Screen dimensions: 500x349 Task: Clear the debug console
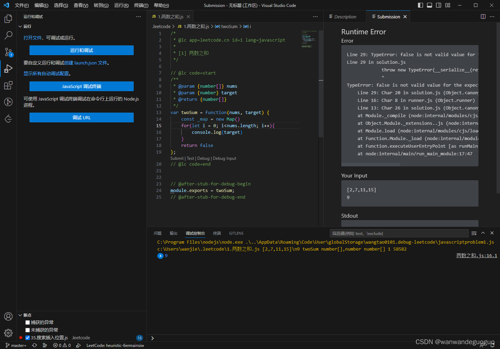pos(474,233)
